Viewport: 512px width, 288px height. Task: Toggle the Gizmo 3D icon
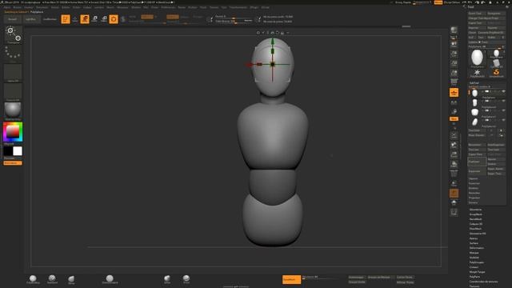[114, 19]
